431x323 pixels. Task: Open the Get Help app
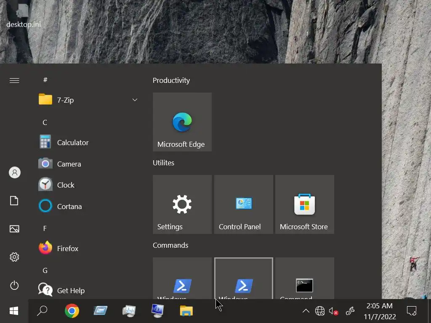(x=88, y=290)
